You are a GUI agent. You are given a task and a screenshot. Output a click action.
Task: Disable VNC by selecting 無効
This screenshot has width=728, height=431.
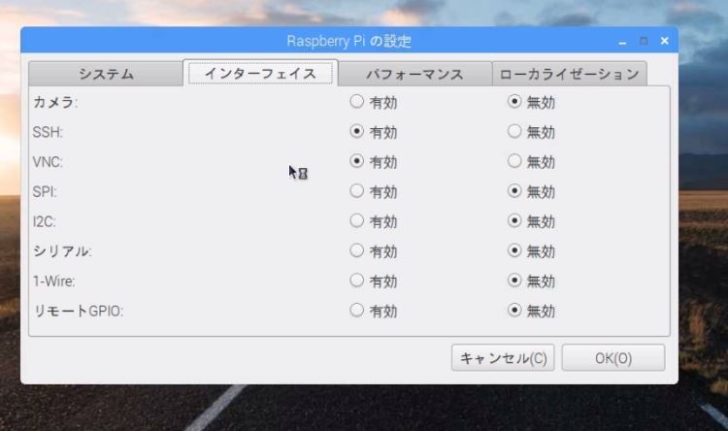click(x=514, y=161)
